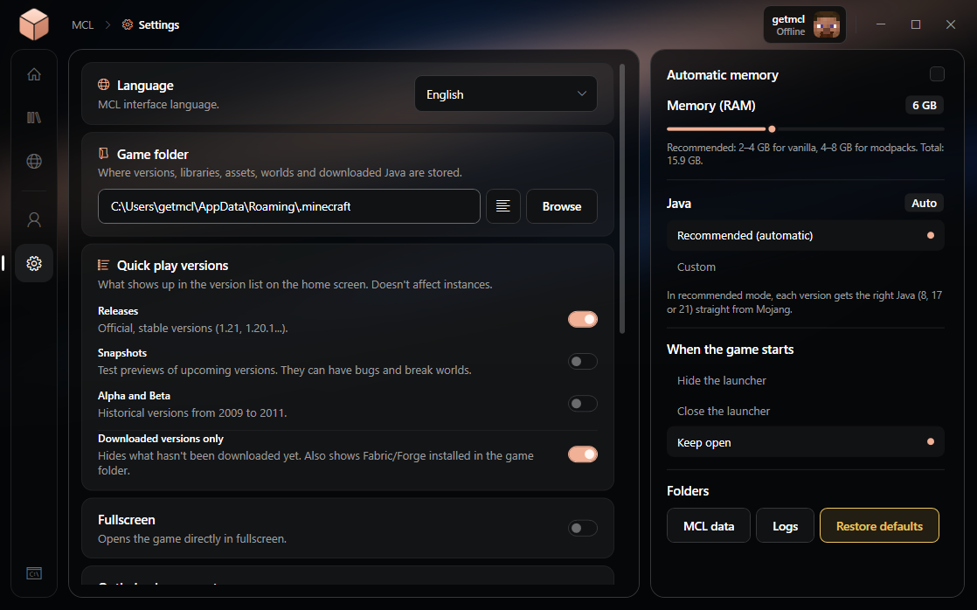The width and height of the screenshot is (977, 610).
Task: Disable the Releases toggle
Action: point(583,319)
